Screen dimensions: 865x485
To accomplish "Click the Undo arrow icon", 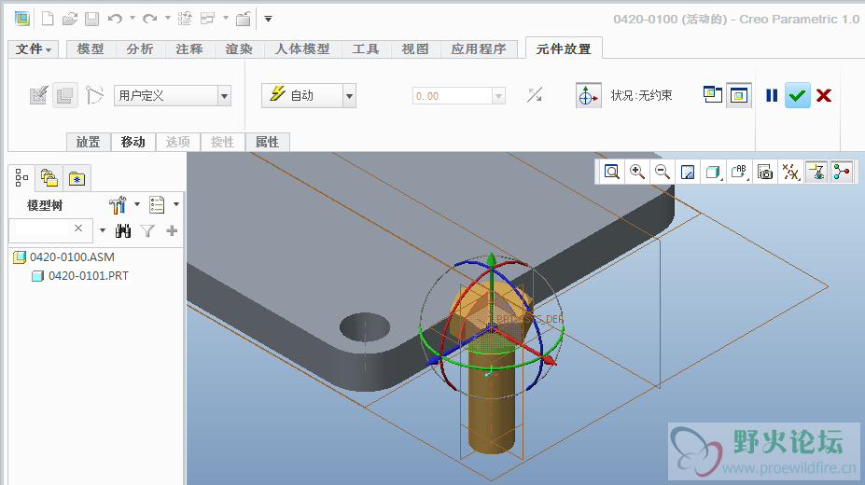I will 115,19.
